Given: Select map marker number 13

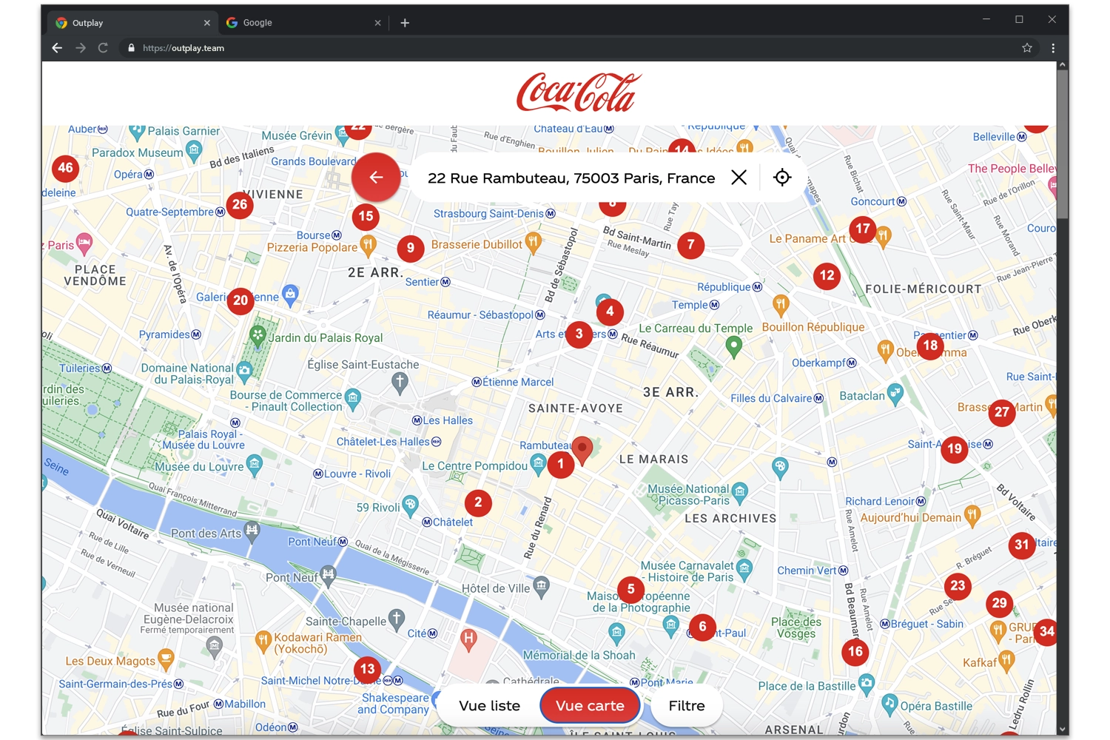Looking at the screenshot, I should click(x=367, y=670).
